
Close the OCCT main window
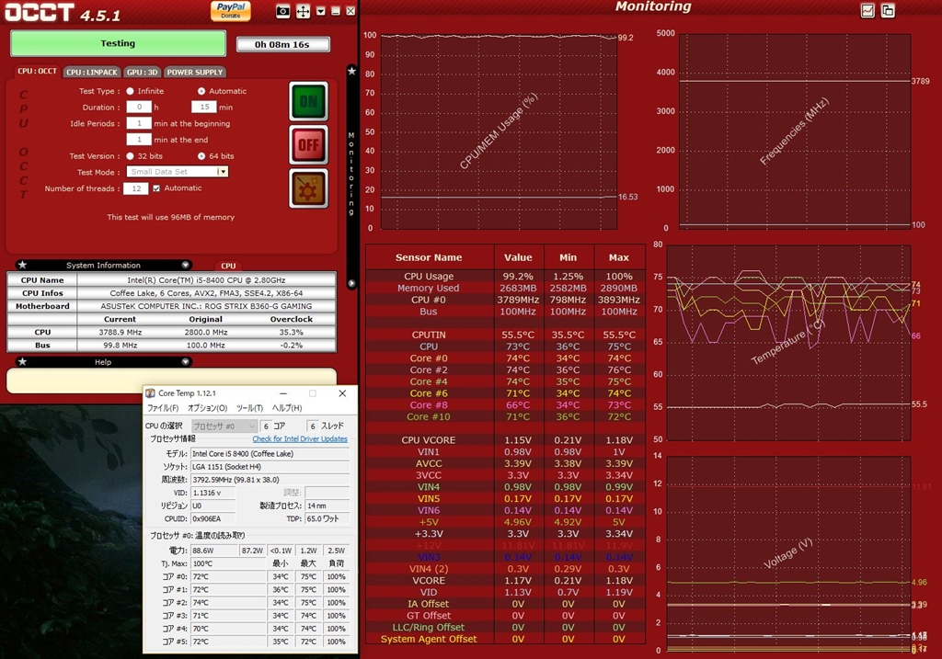tap(350, 11)
